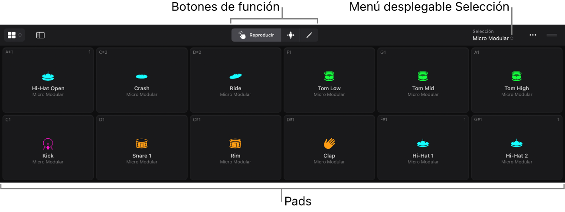Click the F#1 note label on Hi-Hat 1

384,119
